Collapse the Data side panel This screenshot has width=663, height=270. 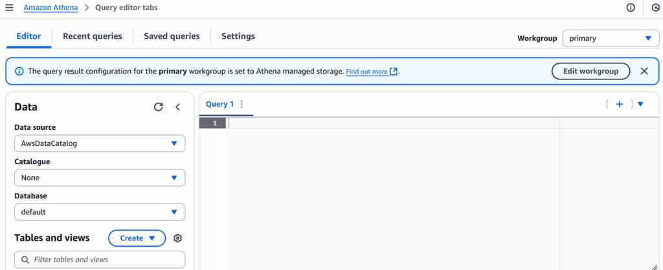178,107
